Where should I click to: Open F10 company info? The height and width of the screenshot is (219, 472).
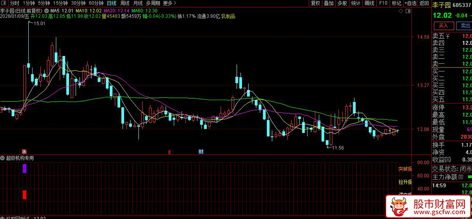click(383, 3)
